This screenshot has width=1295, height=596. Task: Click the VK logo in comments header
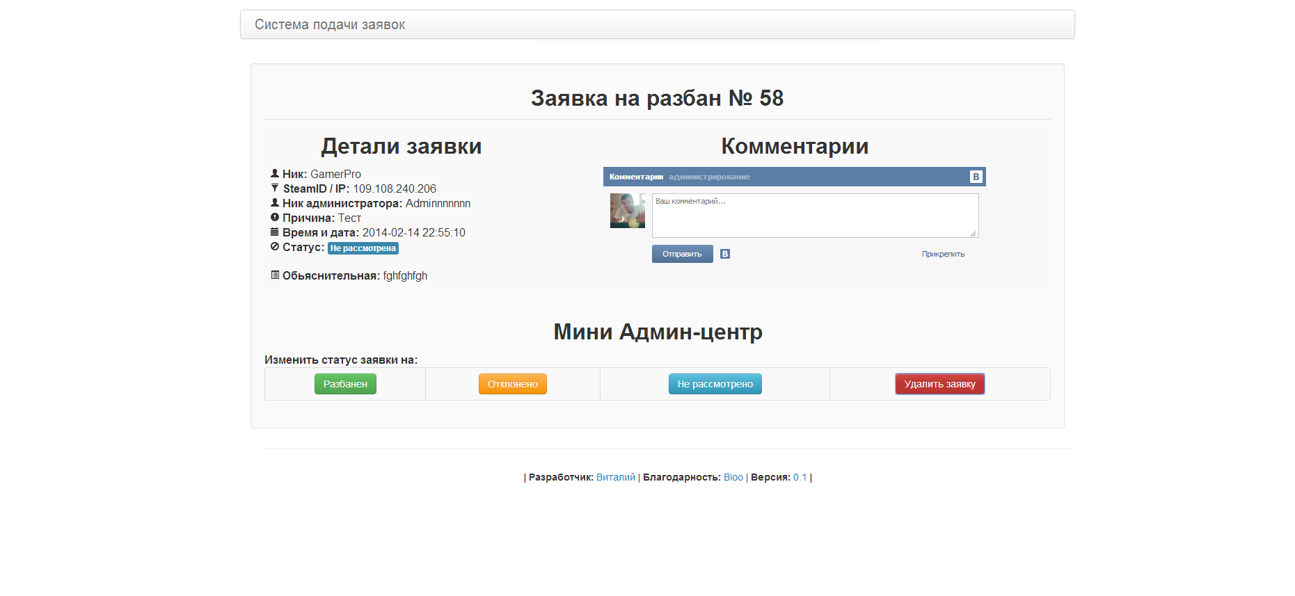[976, 177]
